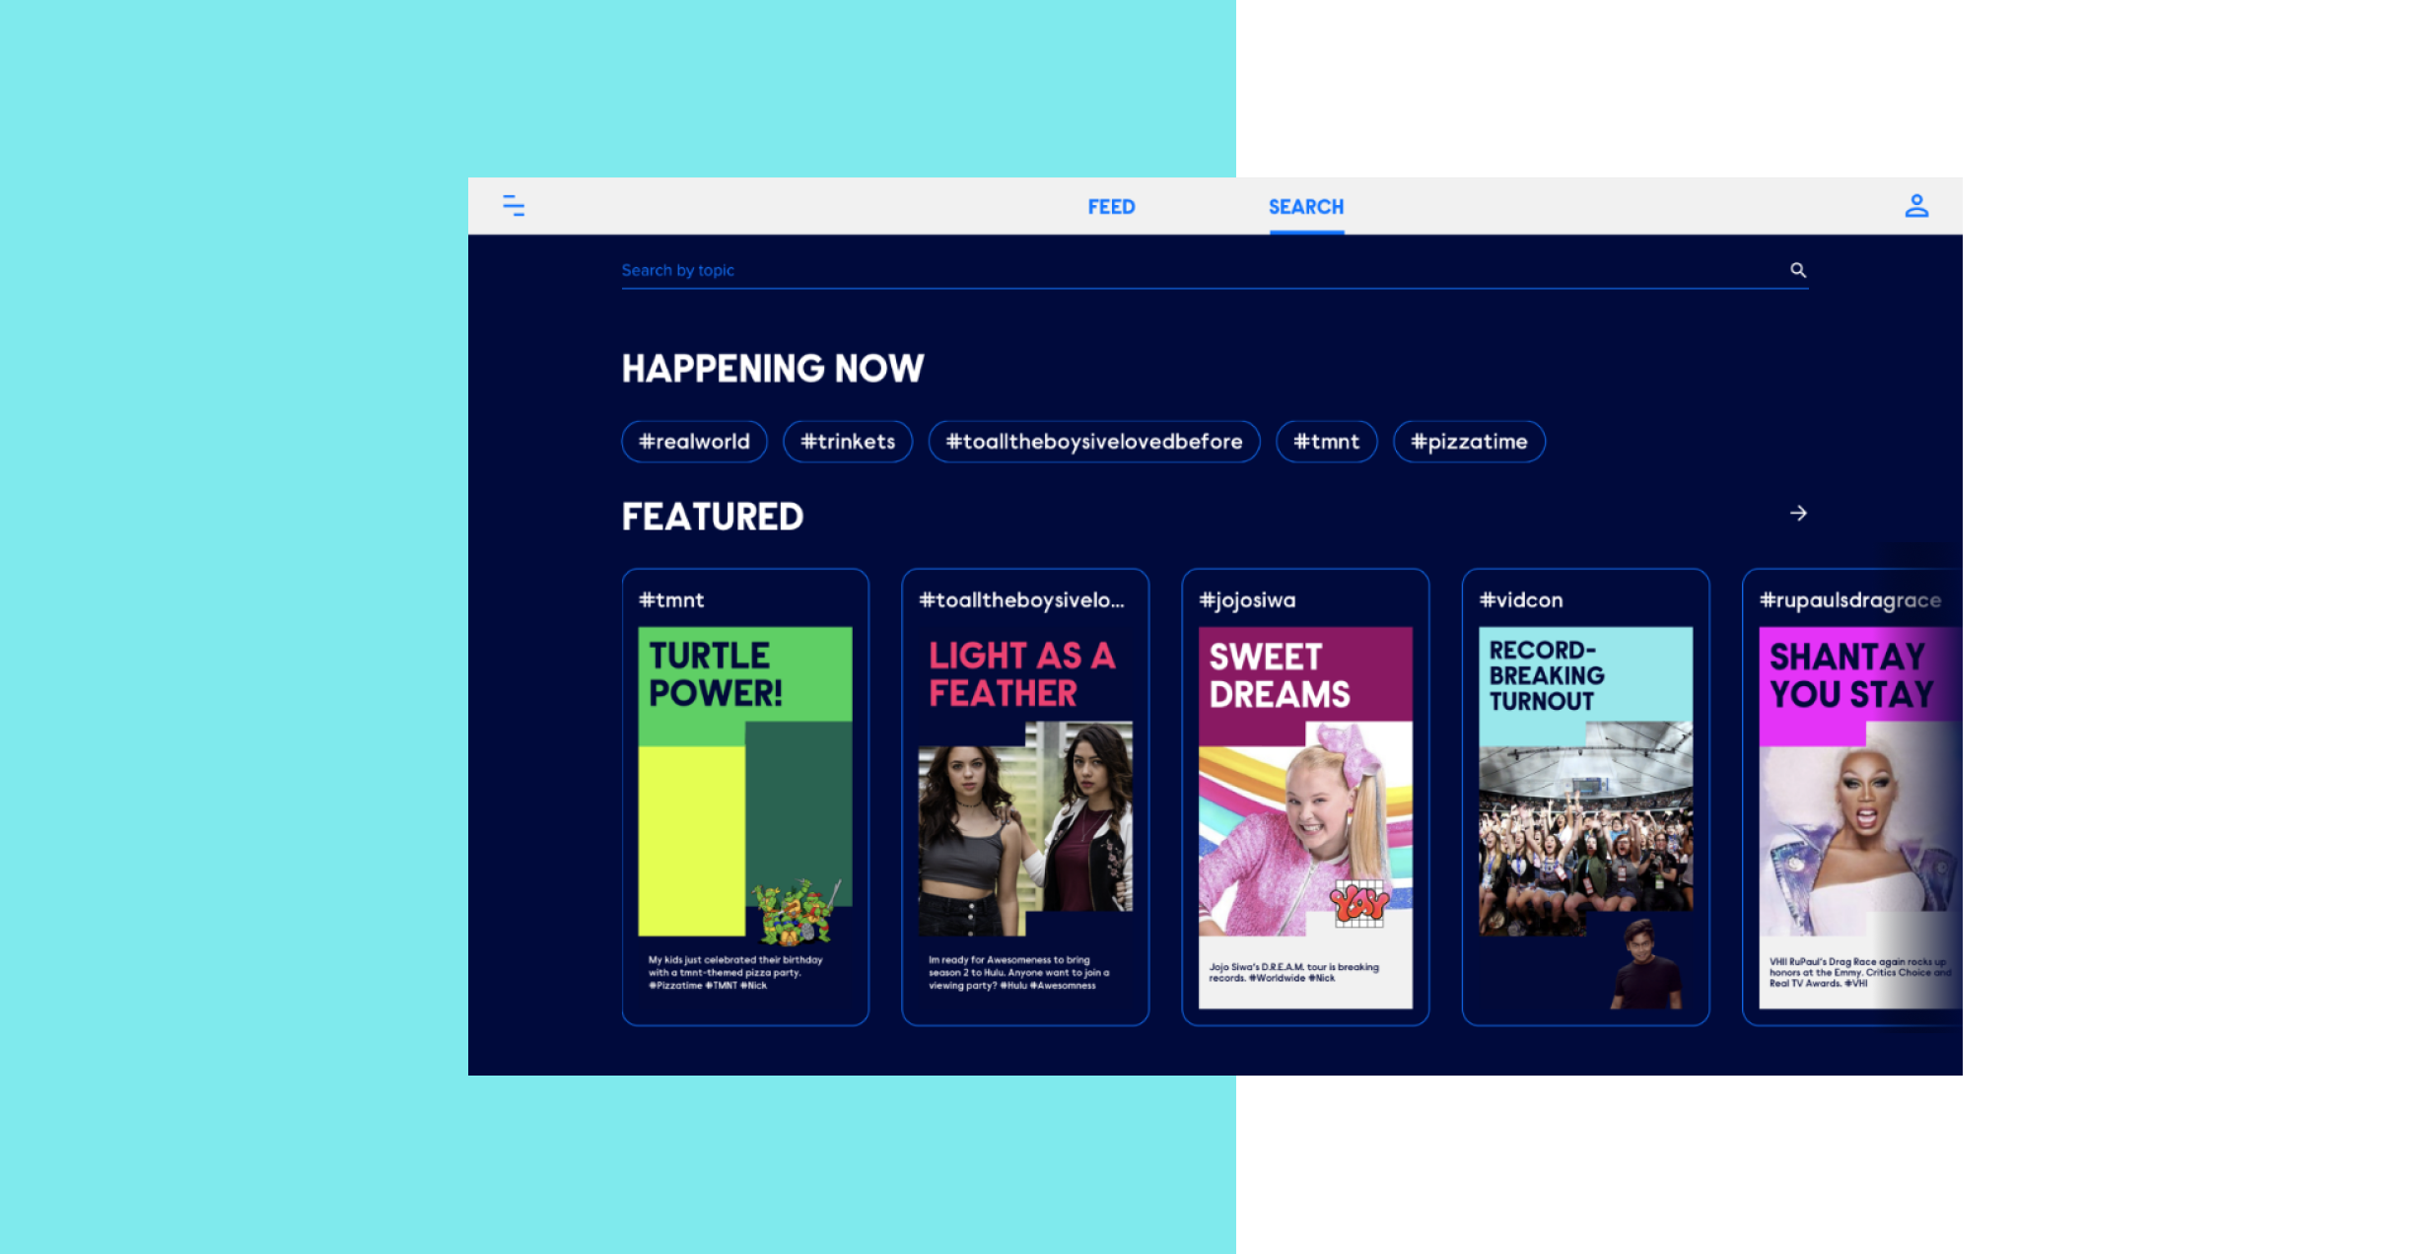Click the Awesomeness Hulu season caption
The height and width of the screenshot is (1254, 2431).
tap(1018, 972)
